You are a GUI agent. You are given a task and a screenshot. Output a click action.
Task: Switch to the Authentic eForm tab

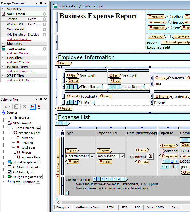(x=88, y=207)
